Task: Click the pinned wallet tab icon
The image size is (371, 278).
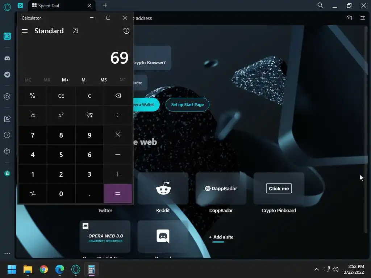Action: [20, 5]
